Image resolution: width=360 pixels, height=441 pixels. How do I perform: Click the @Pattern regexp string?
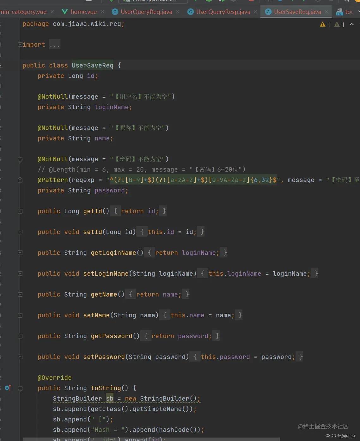(x=193, y=180)
